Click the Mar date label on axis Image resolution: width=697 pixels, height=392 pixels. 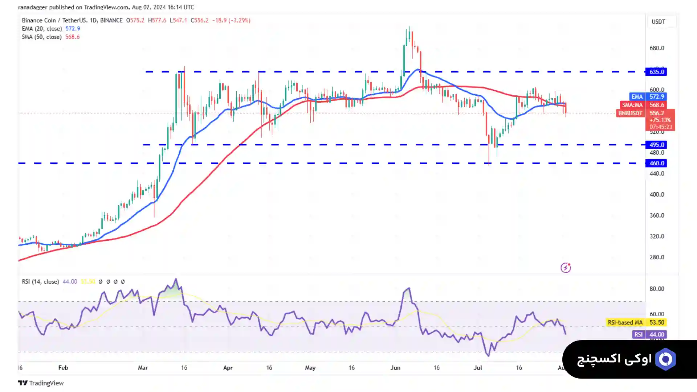[x=143, y=368]
